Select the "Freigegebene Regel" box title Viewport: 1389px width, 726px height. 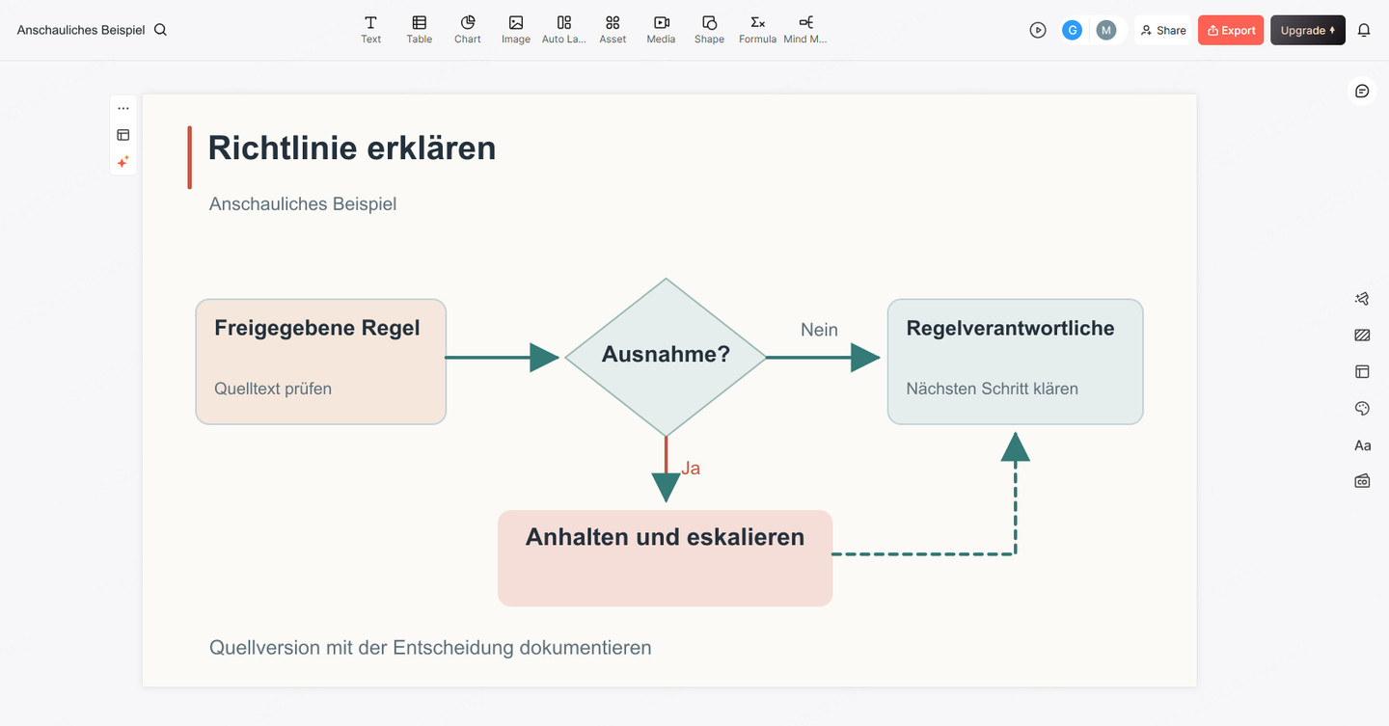pyautogui.click(x=317, y=328)
